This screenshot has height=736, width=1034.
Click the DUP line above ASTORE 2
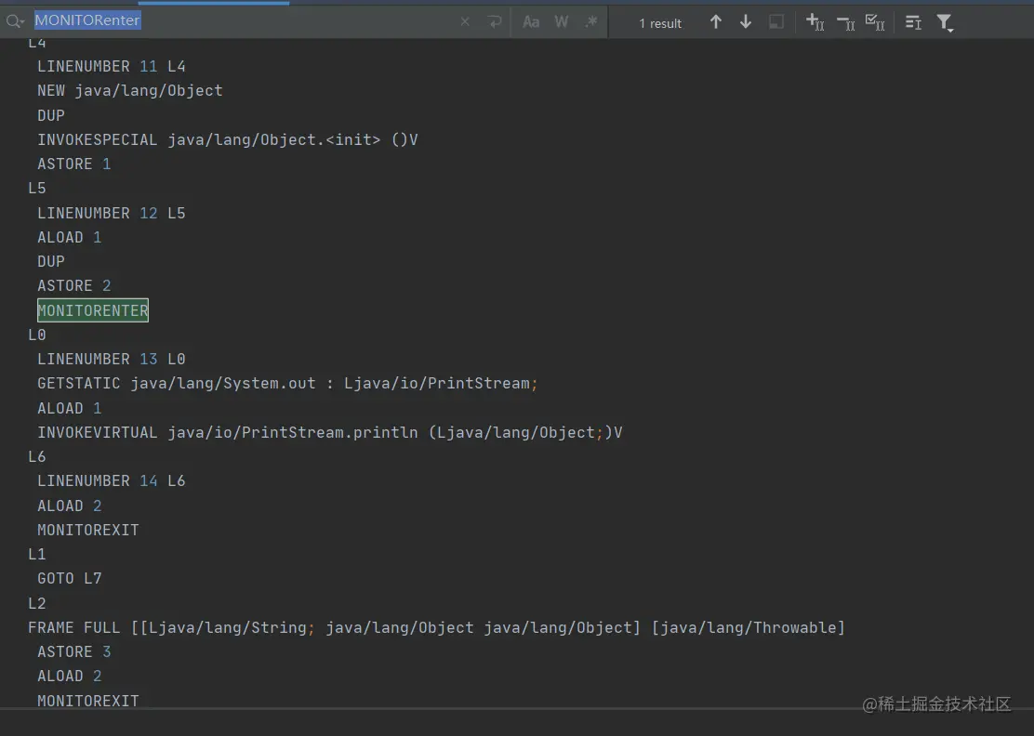click(x=51, y=261)
